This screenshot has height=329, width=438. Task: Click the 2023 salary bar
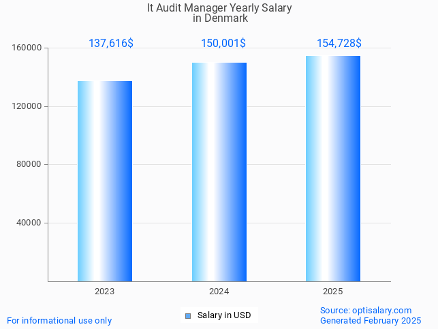point(105,181)
